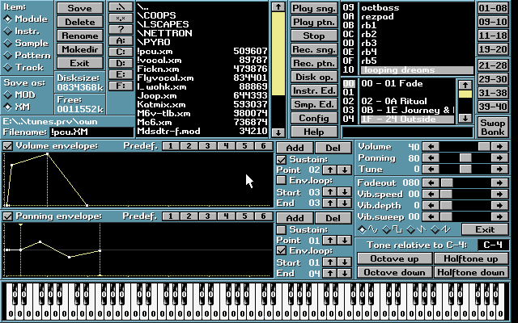Select Track item type
Screen dimensions: 518x323
pyautogui.click(x=7, y=67)
